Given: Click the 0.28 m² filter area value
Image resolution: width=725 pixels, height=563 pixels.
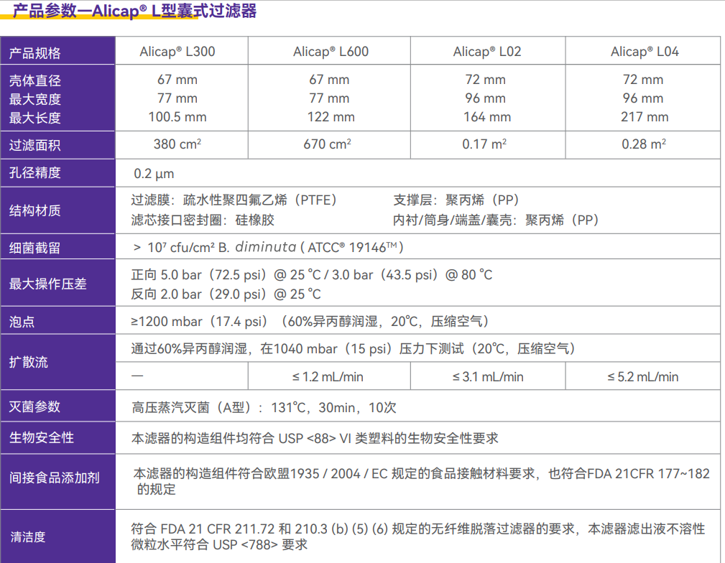Looking at the screenshot, I should 644,144.
